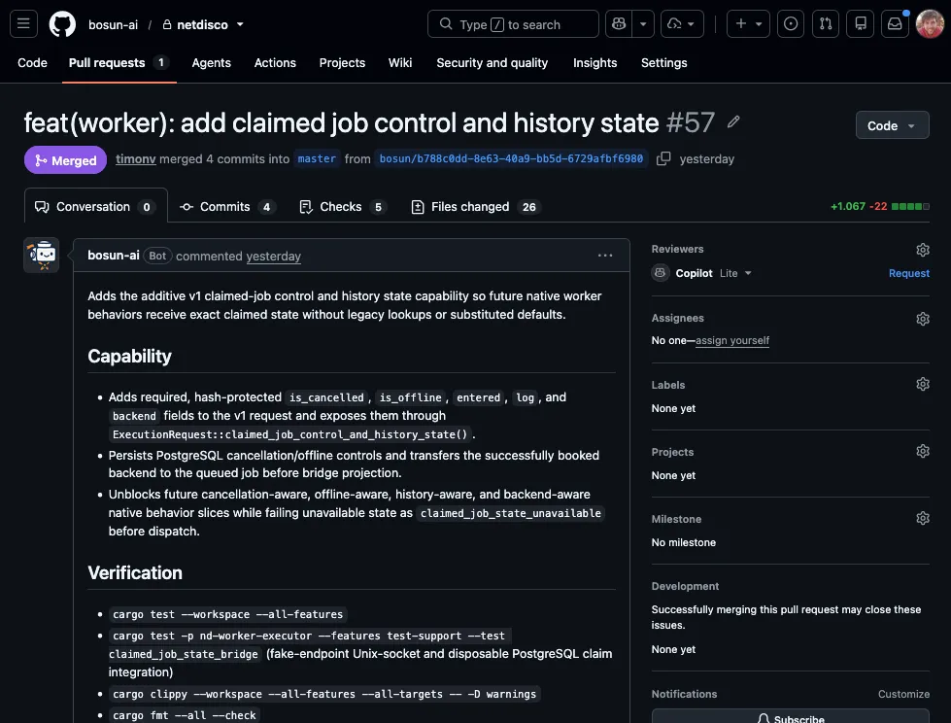
Task: Copy the head branch name icon
Action: (x=663, y=158)
